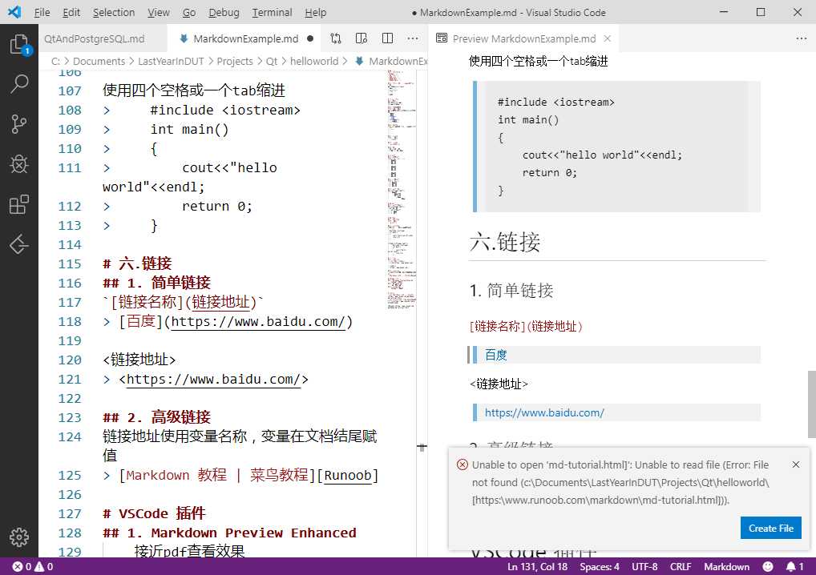Click '# VSCode 插件' line in editor
This screenshot has height=575, width=816.
click(154, 514)
